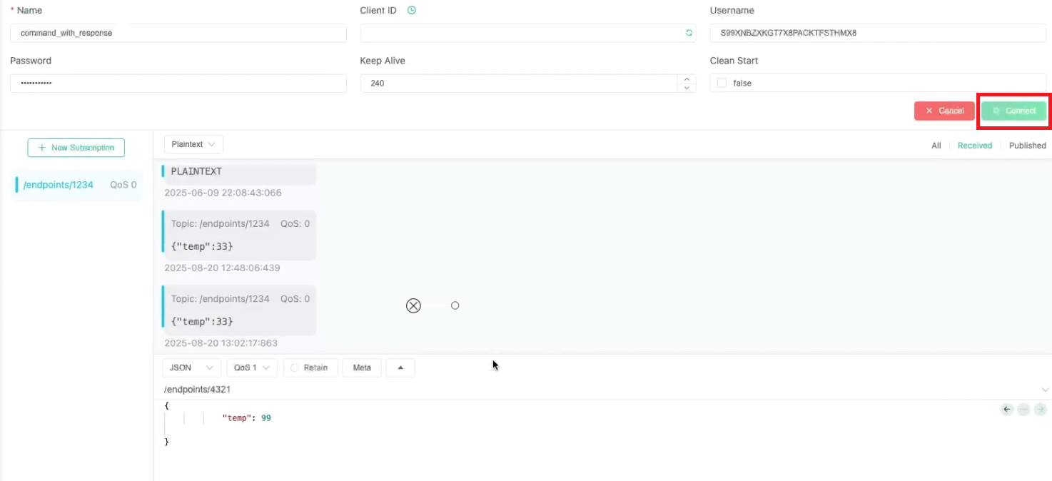The width and height of the screenshot is (1052, 481).
Task: Click inside the Name input field
Action: click(178, 33)
